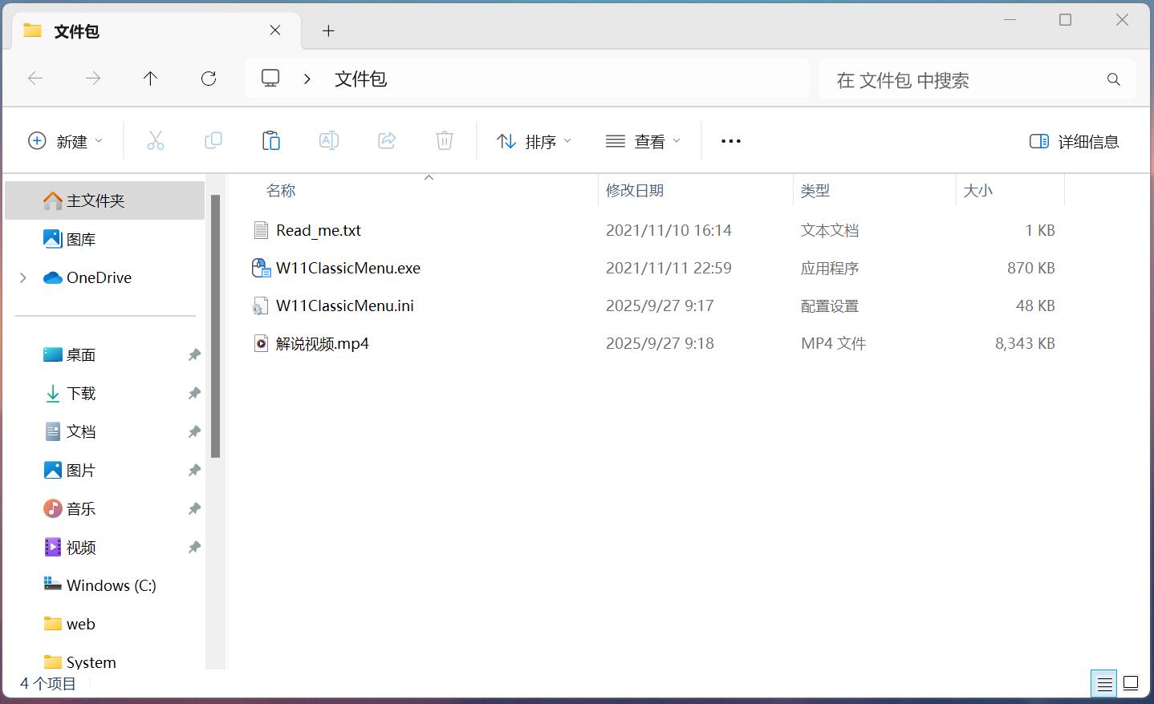
Task: Click the Delete trash bin icon
Action: 445,141
